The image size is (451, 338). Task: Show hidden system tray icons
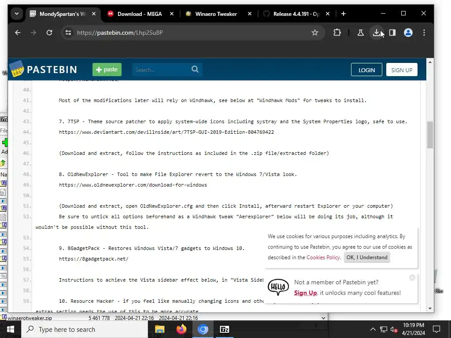373,329
